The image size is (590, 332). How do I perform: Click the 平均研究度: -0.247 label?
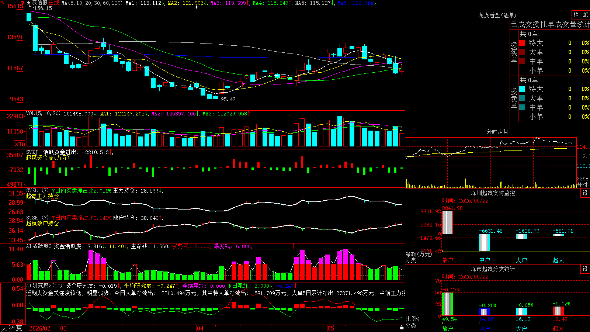(x=149, y=286)
